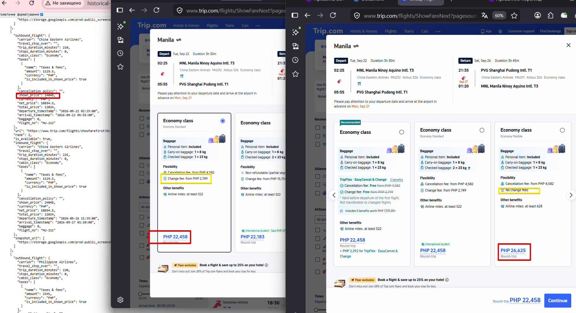Screen dimensions: 576x313
Task: Reload the middle Trip.com window
Action: (x=156, y=10)
